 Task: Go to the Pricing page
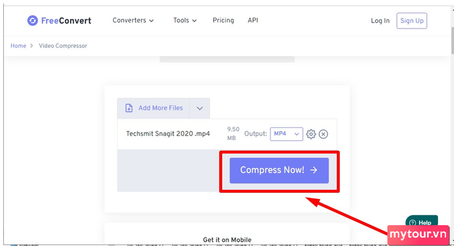coord(223,20)
